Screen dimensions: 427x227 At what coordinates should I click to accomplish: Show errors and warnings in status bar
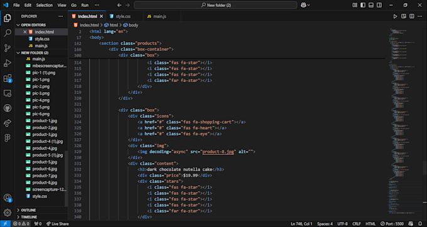click(x=21, y=224)
